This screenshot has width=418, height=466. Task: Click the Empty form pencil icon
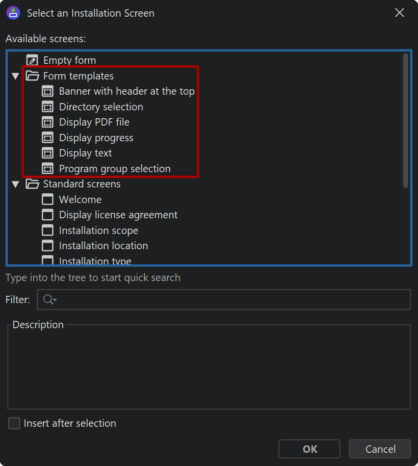(32, 60)
